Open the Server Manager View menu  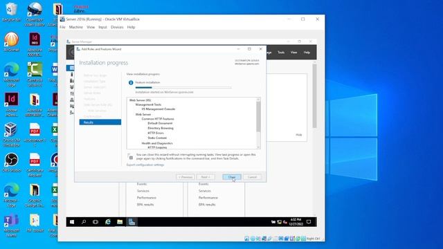click(x=293, y=53)
